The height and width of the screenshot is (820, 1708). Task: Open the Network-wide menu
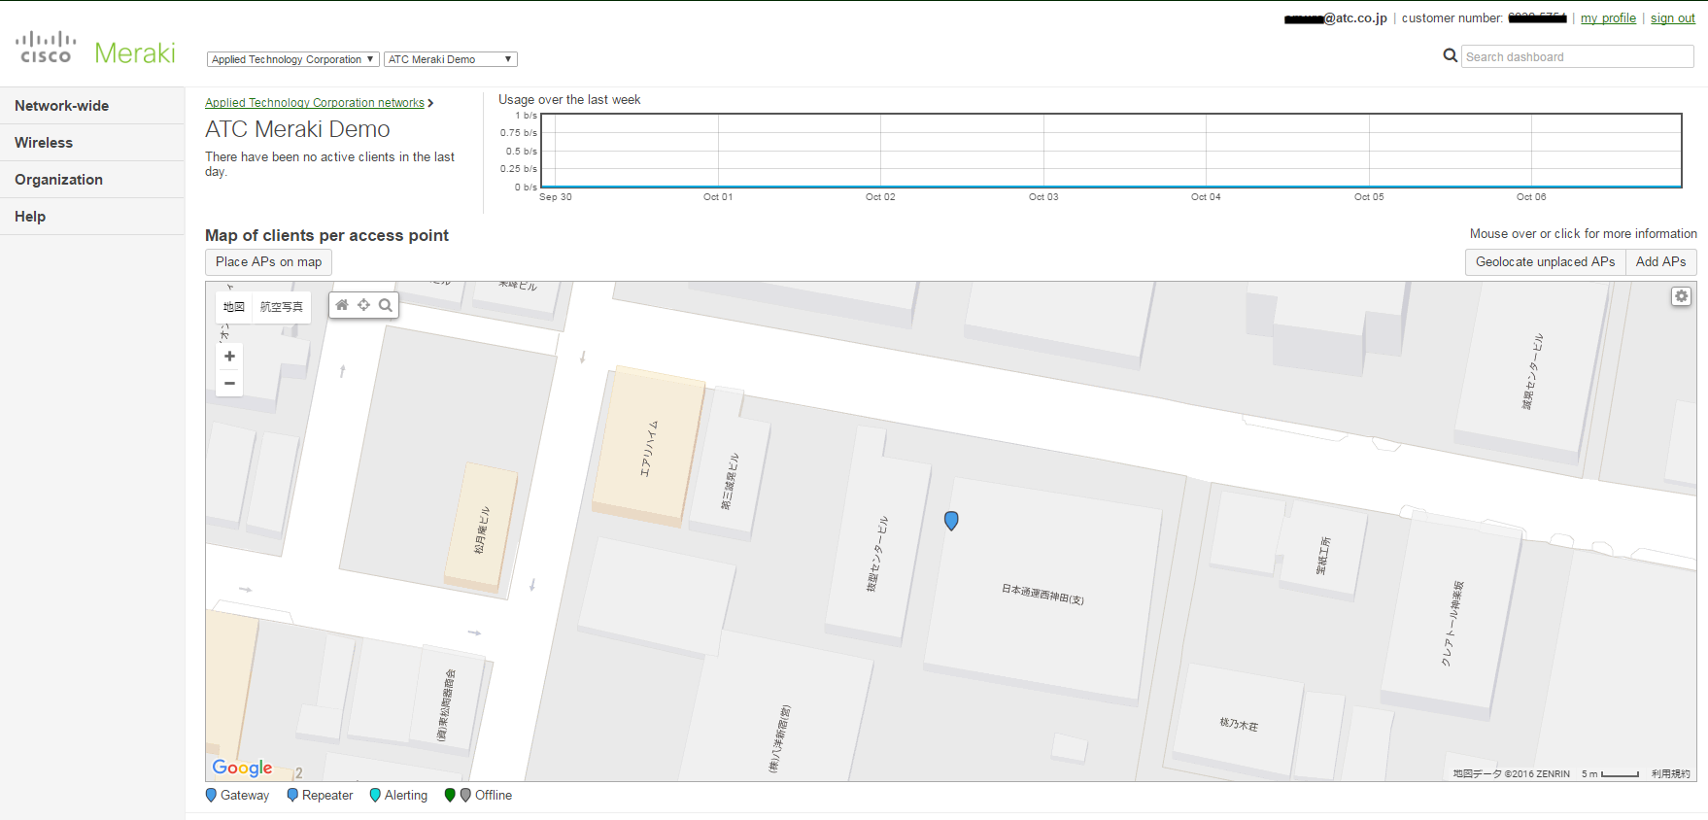92,106
